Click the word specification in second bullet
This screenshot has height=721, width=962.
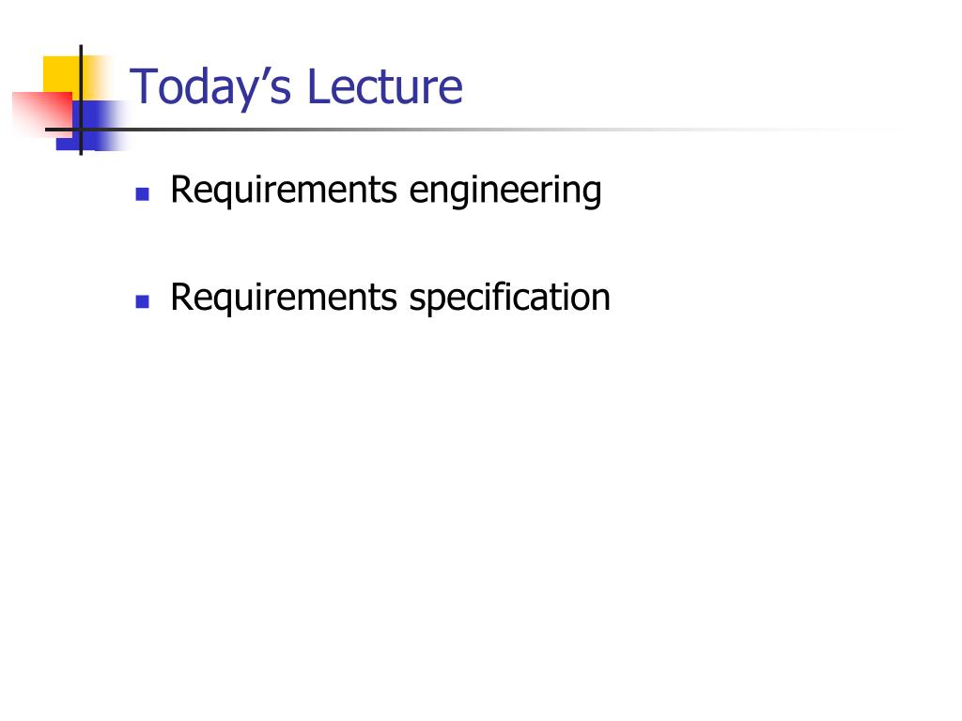510,298
